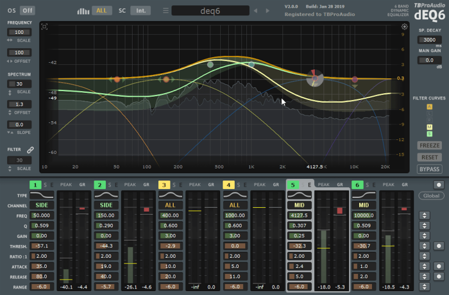Click band 4 teal node on graph
This screenshot has width=449, height=295.
(251, 64)
